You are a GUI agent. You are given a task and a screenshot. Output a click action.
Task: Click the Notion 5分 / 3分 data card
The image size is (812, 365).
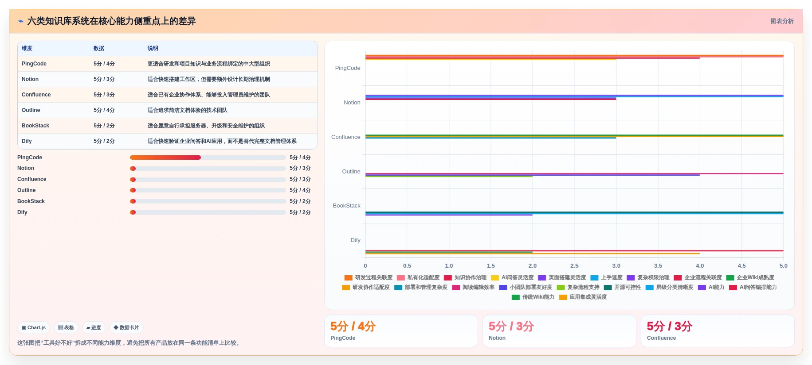pyautogui.click(x=559, y=331)
